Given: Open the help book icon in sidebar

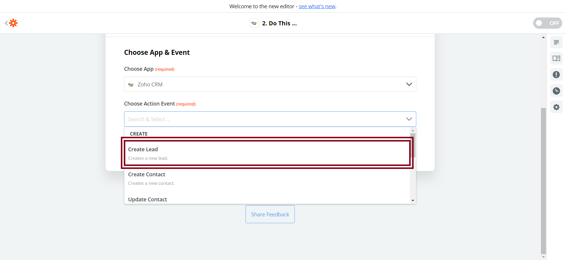Looking at the screenshot, I should click(556, 58).
